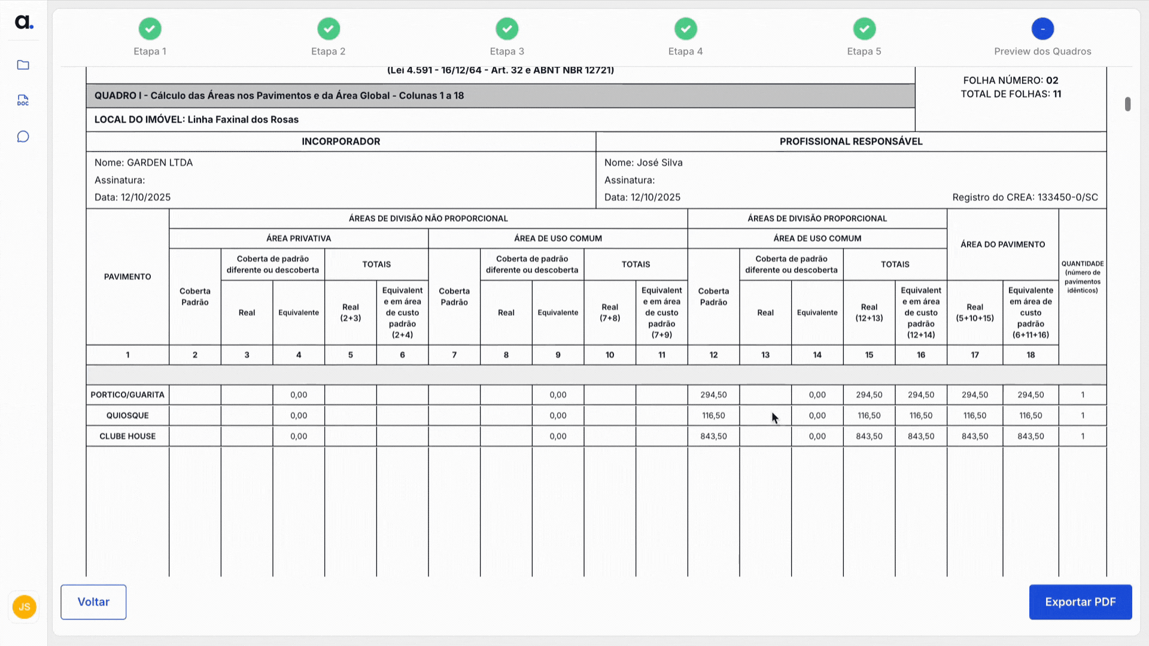The image size is (1149, 646).
Task: Click the PORTICO/GUARITA row label cell
Action: click(127, 395)
